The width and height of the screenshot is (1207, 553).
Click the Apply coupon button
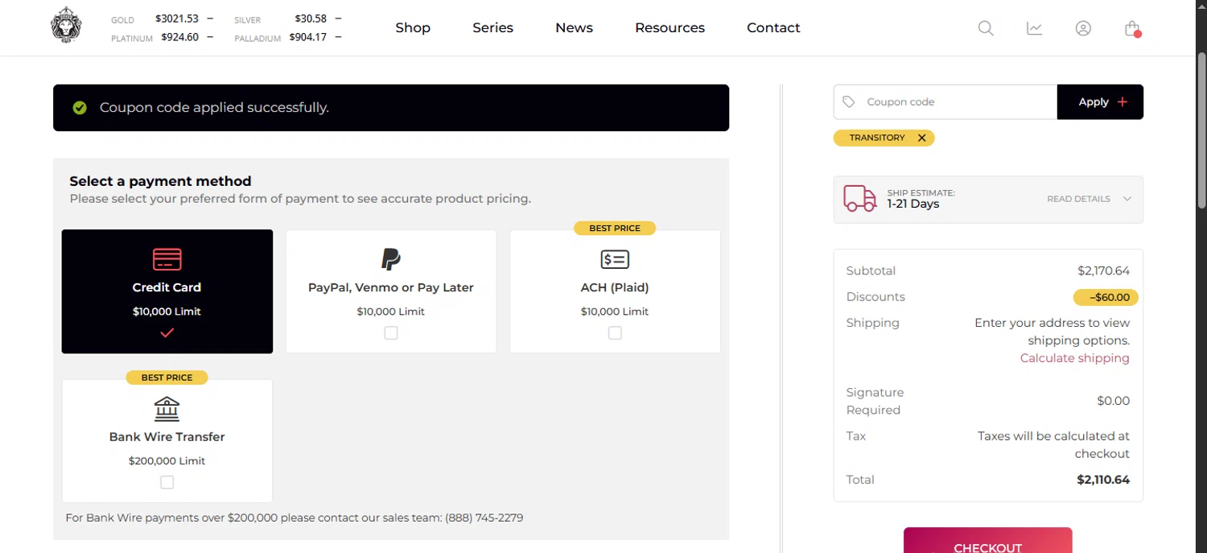[x=1100, y=102]
